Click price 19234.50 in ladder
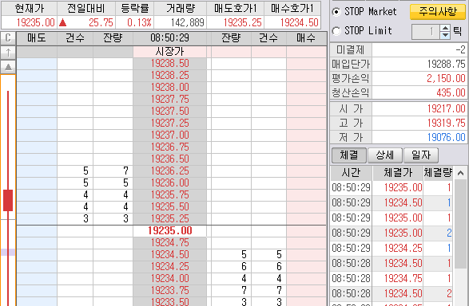 pyautogui.click(x=169, y=254)
